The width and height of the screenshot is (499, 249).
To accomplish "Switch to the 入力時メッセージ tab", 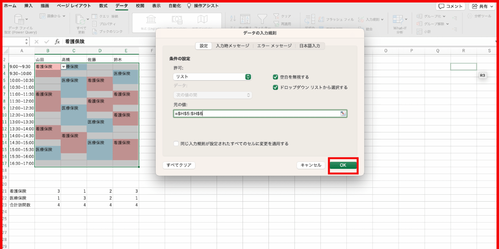I will 232,46.
